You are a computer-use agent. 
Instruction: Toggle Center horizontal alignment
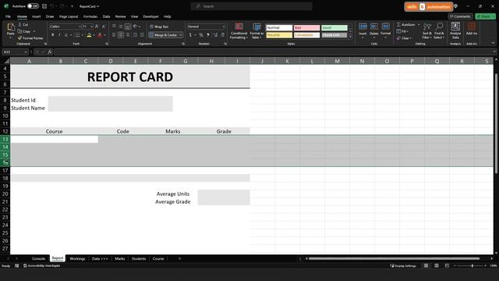pyautogui.click(x=121, y=34)
